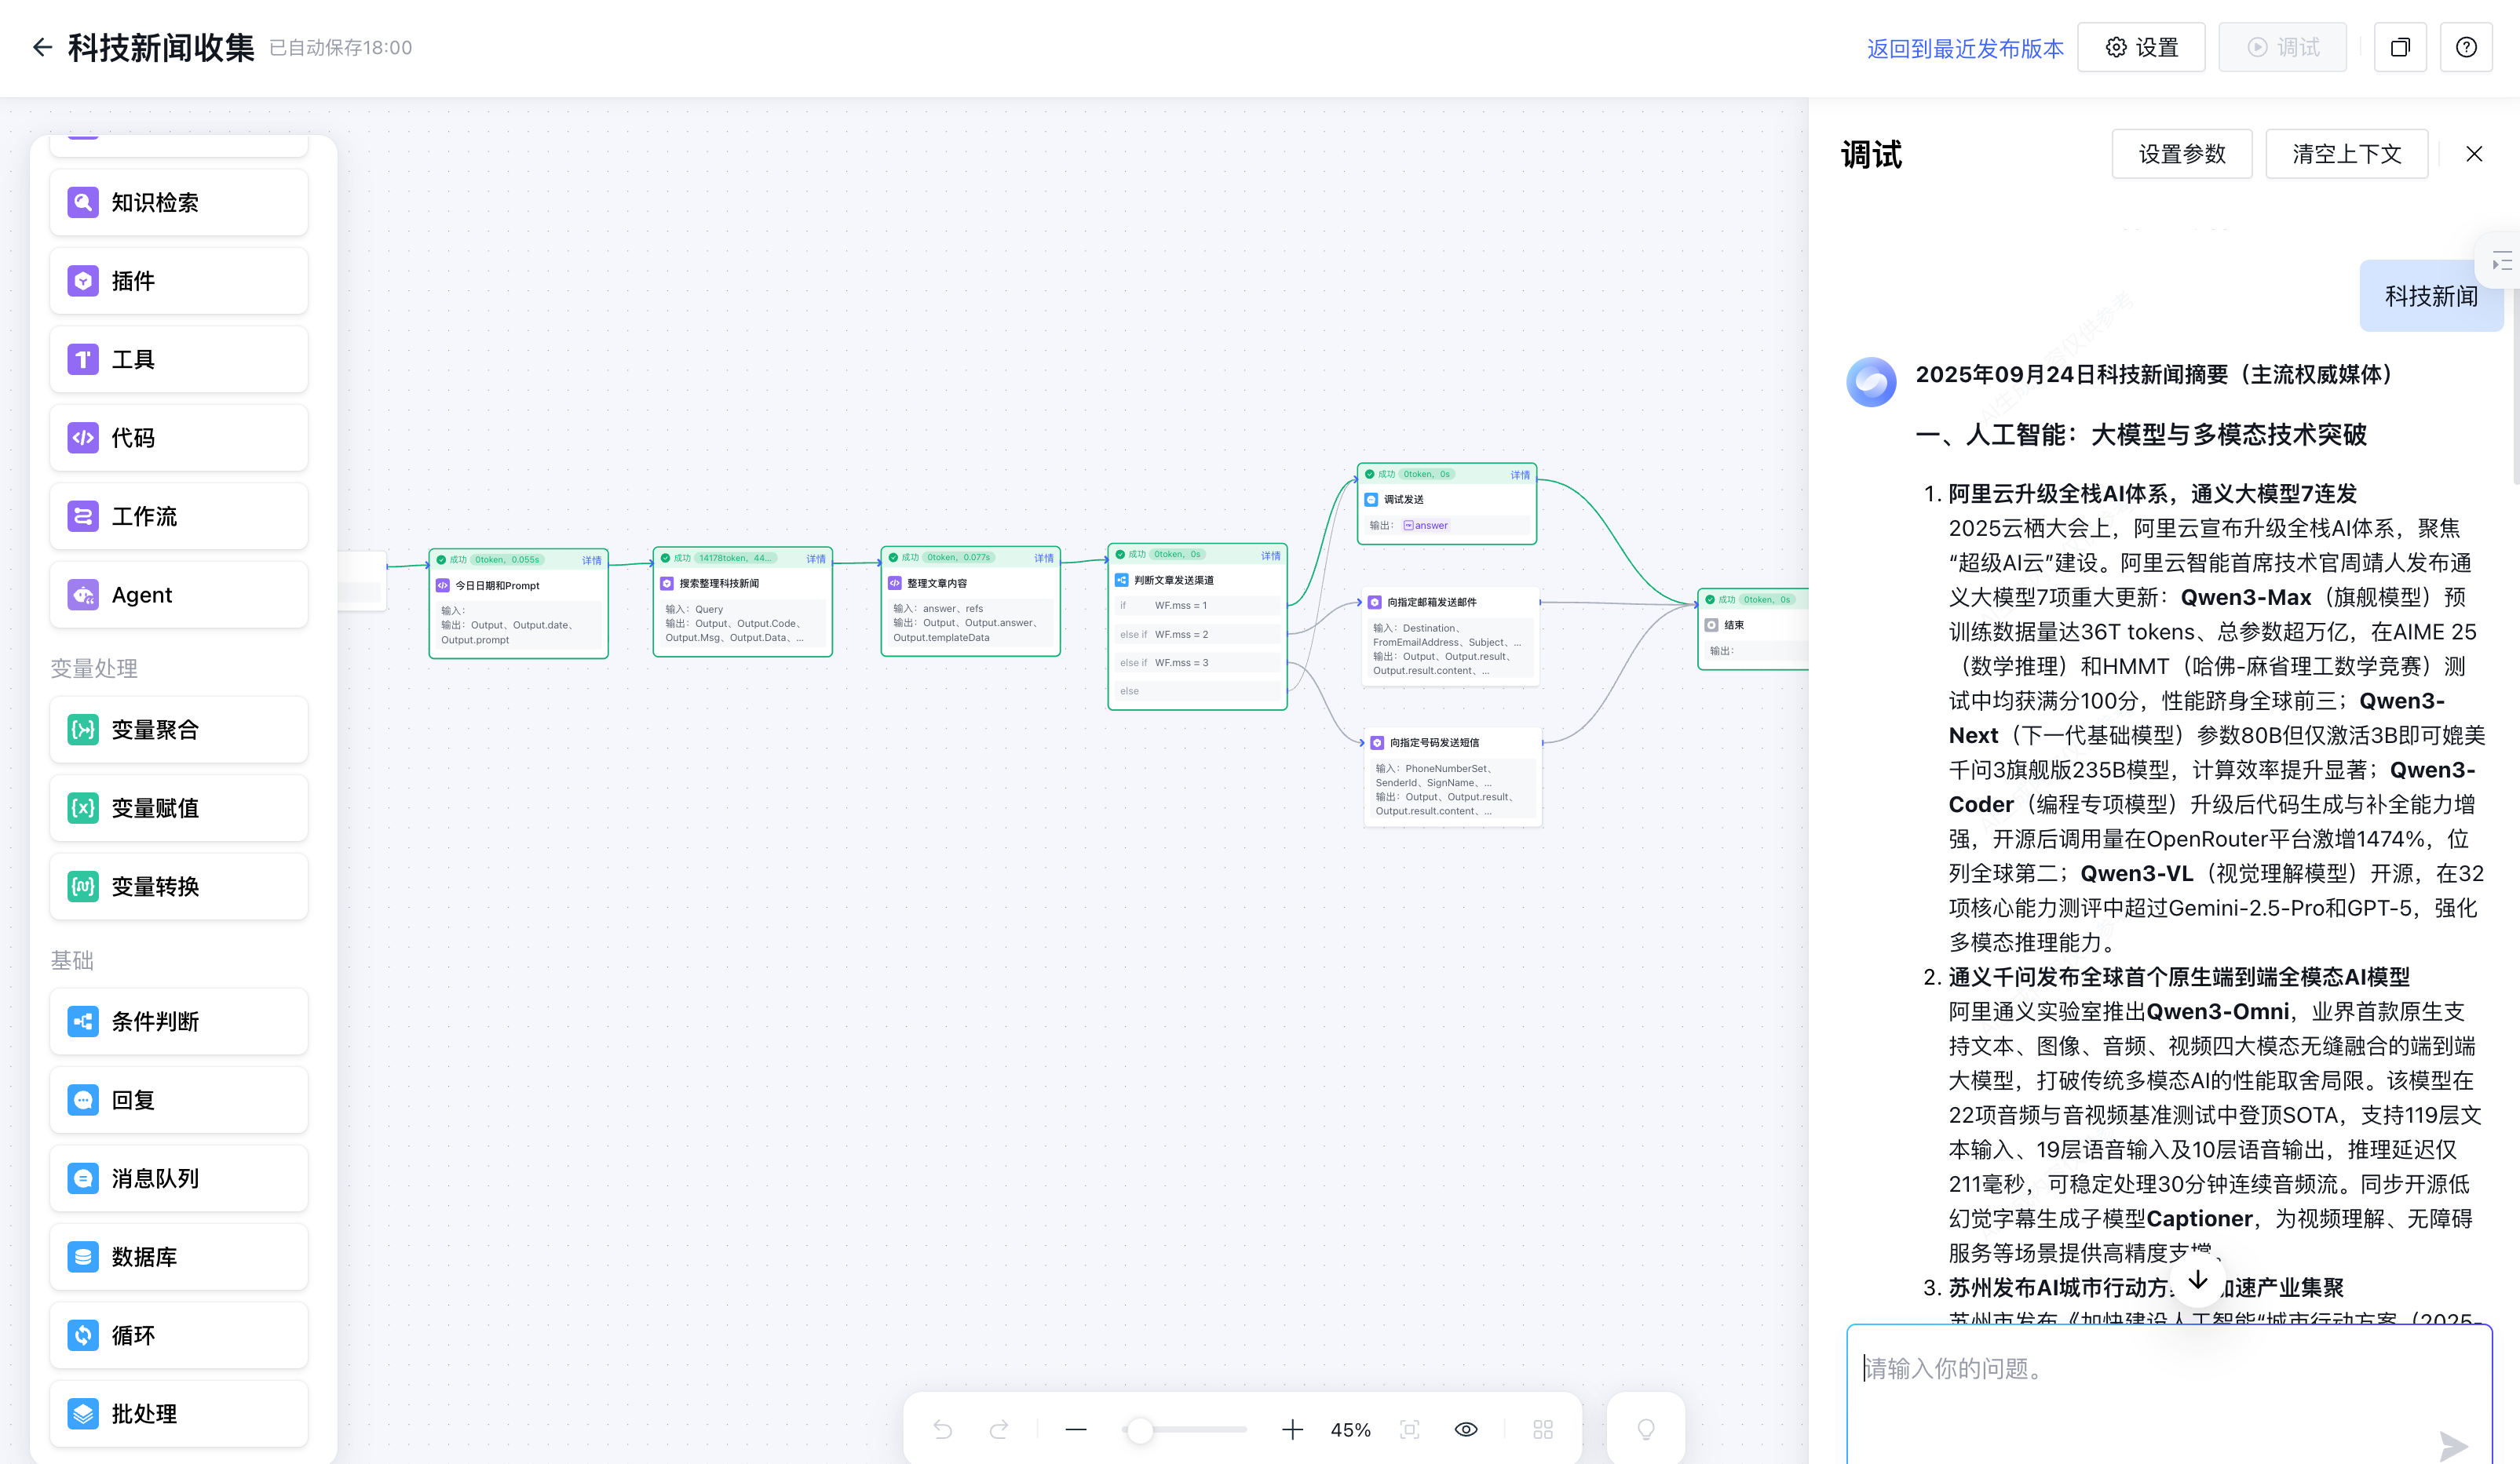Select the 代码 code node component
Screen dimensions: 2520x1464
pos(179,438)
